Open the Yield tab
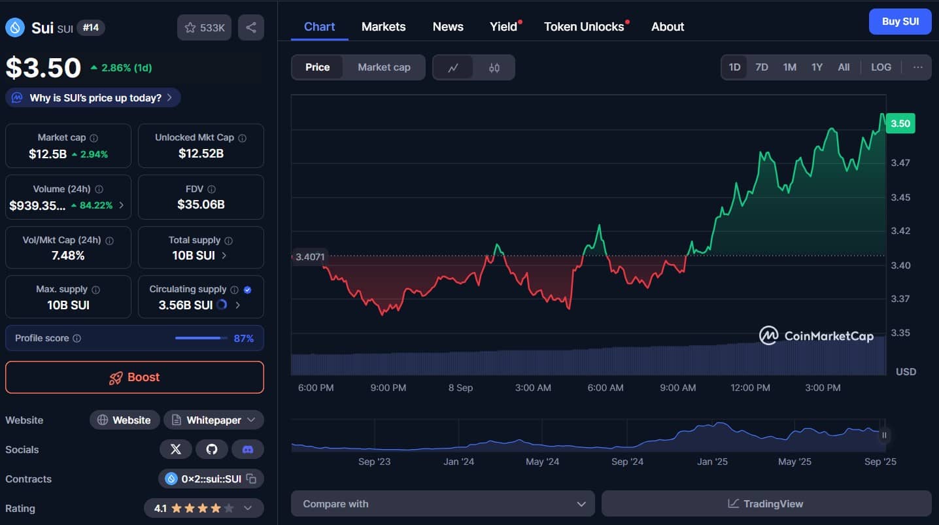The width and height of the screenshot is (939, 525). point(505,27)
